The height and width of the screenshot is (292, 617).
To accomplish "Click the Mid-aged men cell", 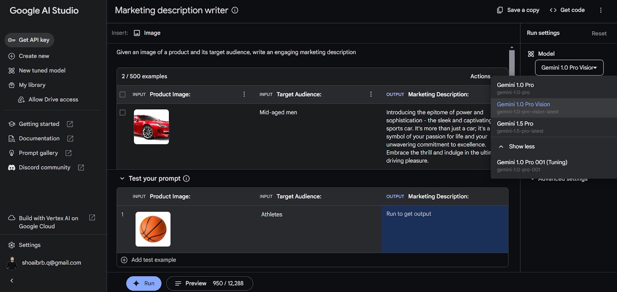I will pos(278,112).
